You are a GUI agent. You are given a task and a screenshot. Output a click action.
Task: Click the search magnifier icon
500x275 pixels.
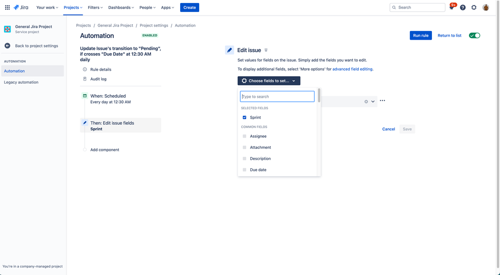(394, 8)
